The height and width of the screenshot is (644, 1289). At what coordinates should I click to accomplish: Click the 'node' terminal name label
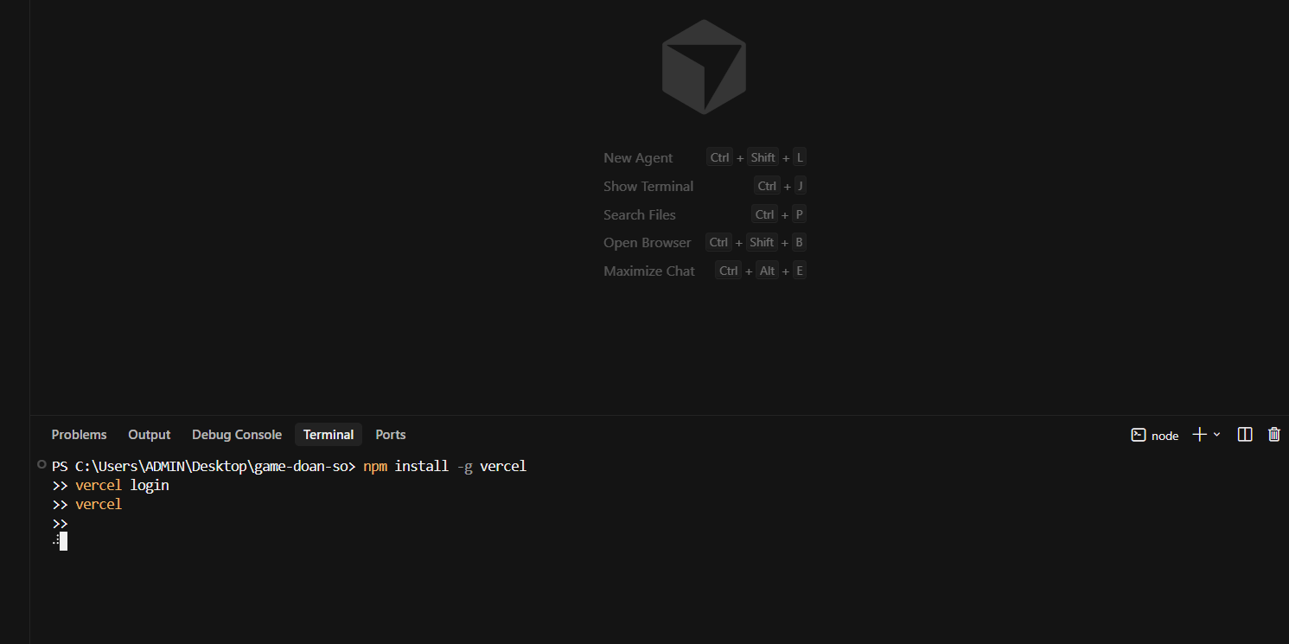click(x=1165, y=436)
